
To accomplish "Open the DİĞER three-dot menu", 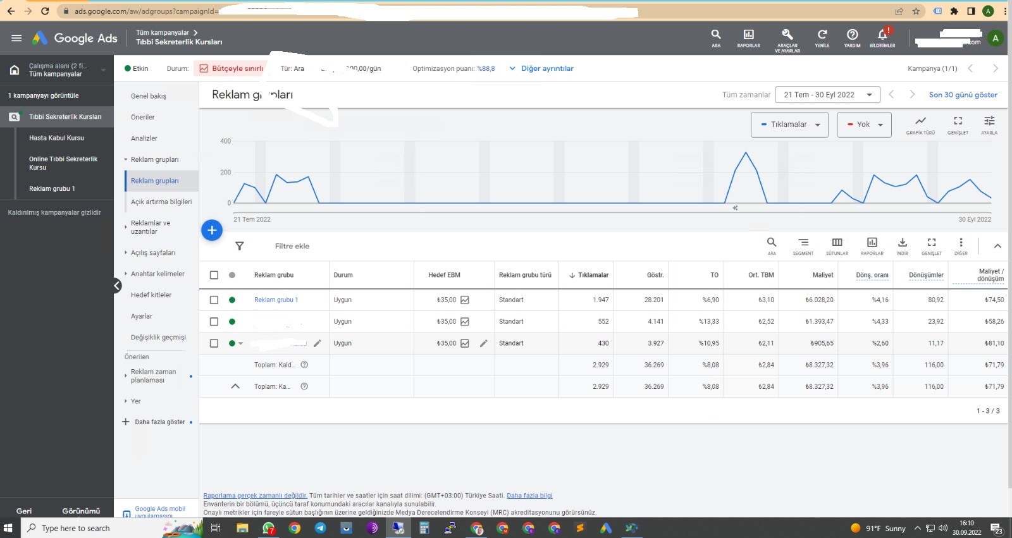I will pos(961,246).
